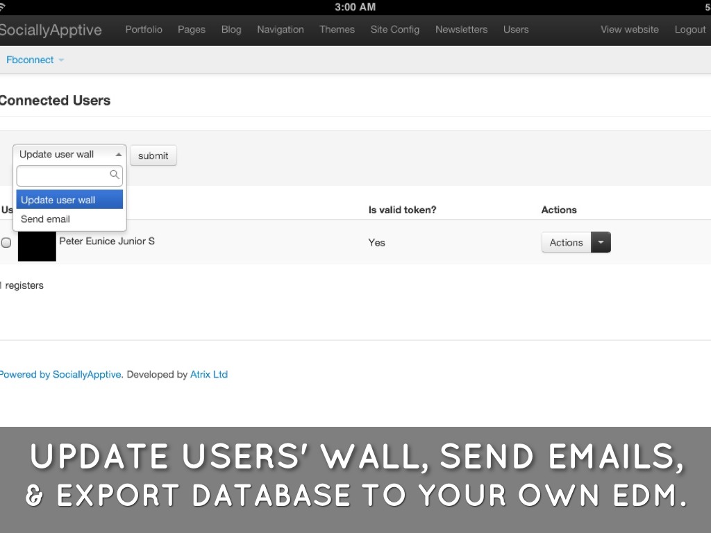The height and width of the screenshot is (533, 711).
Task: Click the Wi-Fi status icon
Action: click(2, 7)
